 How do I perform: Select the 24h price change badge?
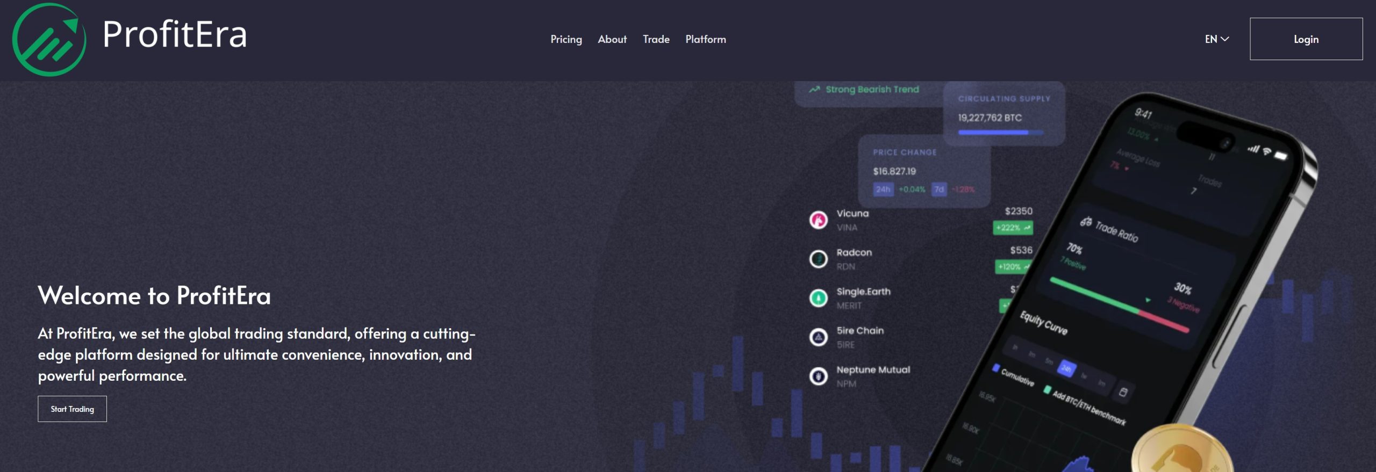[883, 190]
